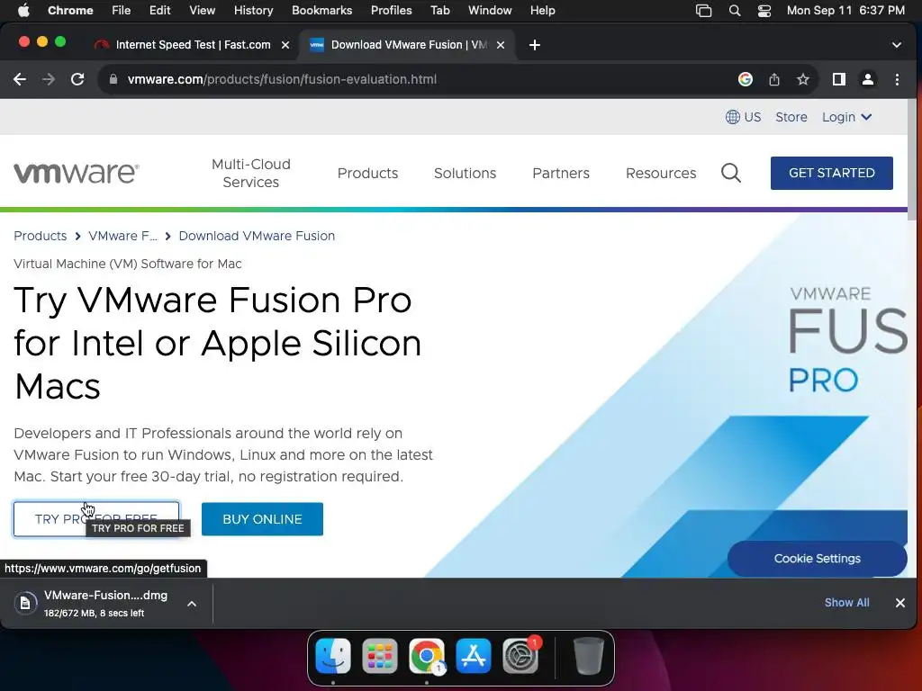
Task: Expand the Login dropdown
Action: coord(846,117)
